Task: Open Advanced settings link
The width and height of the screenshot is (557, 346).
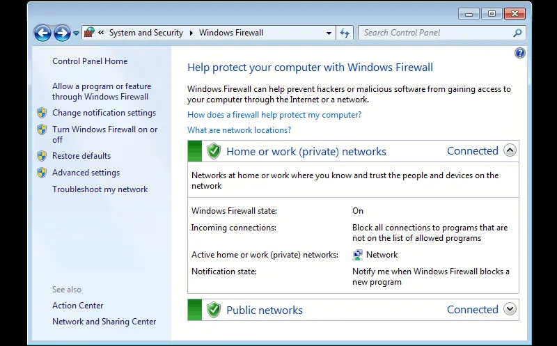Action: pos(86,173)
